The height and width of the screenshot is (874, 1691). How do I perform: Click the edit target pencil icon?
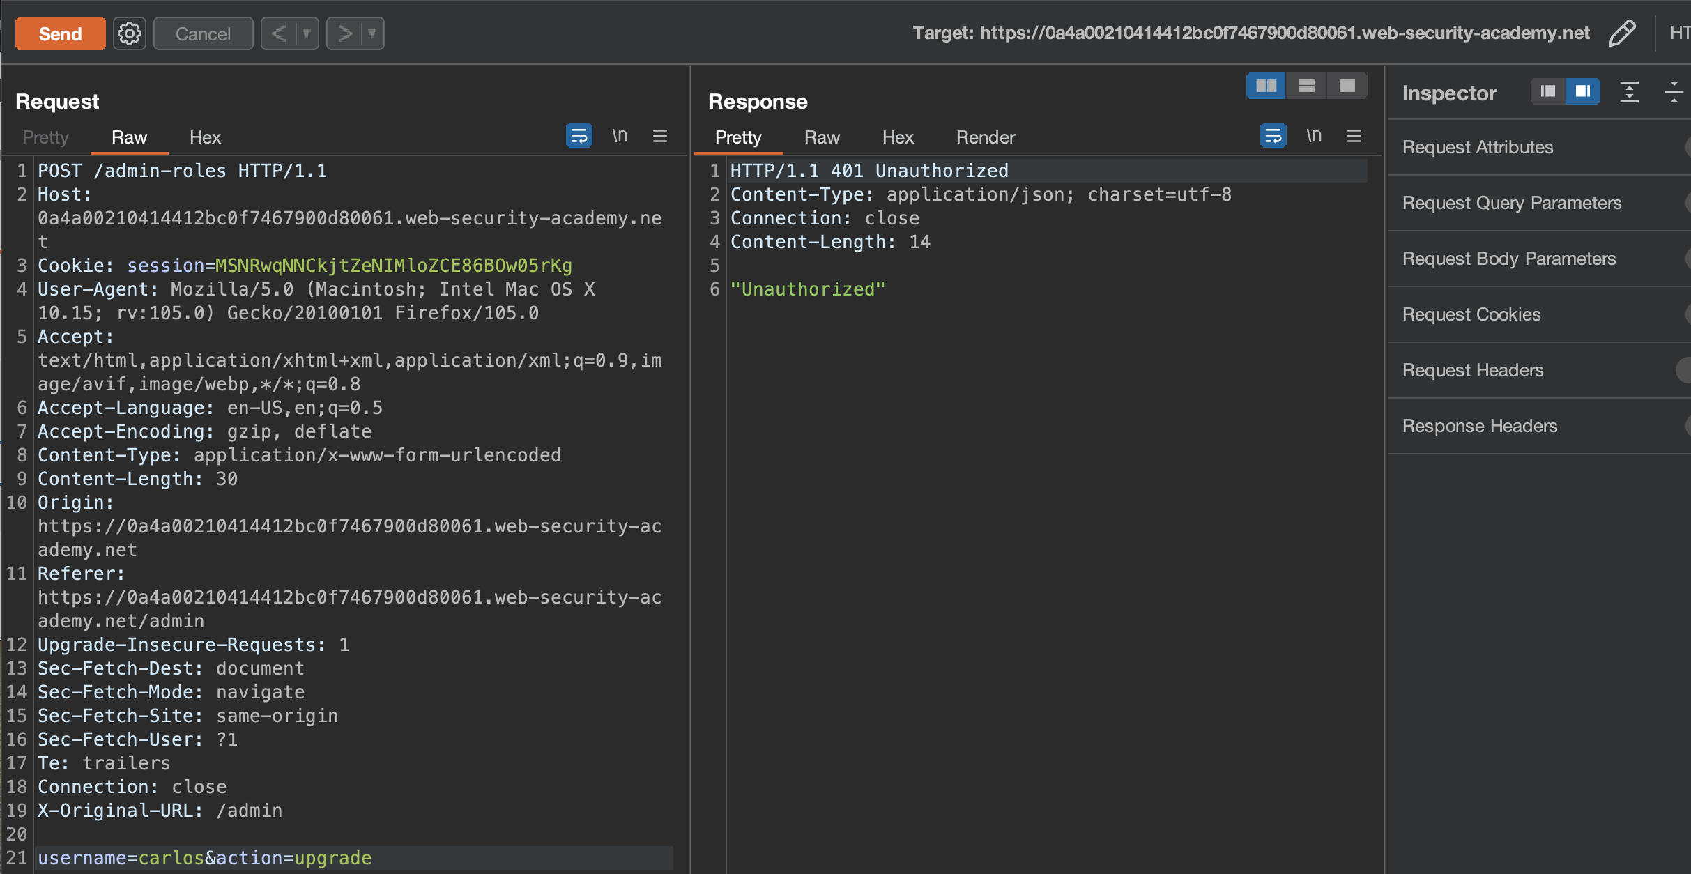pyautogui.click(x=1621, y=33)
